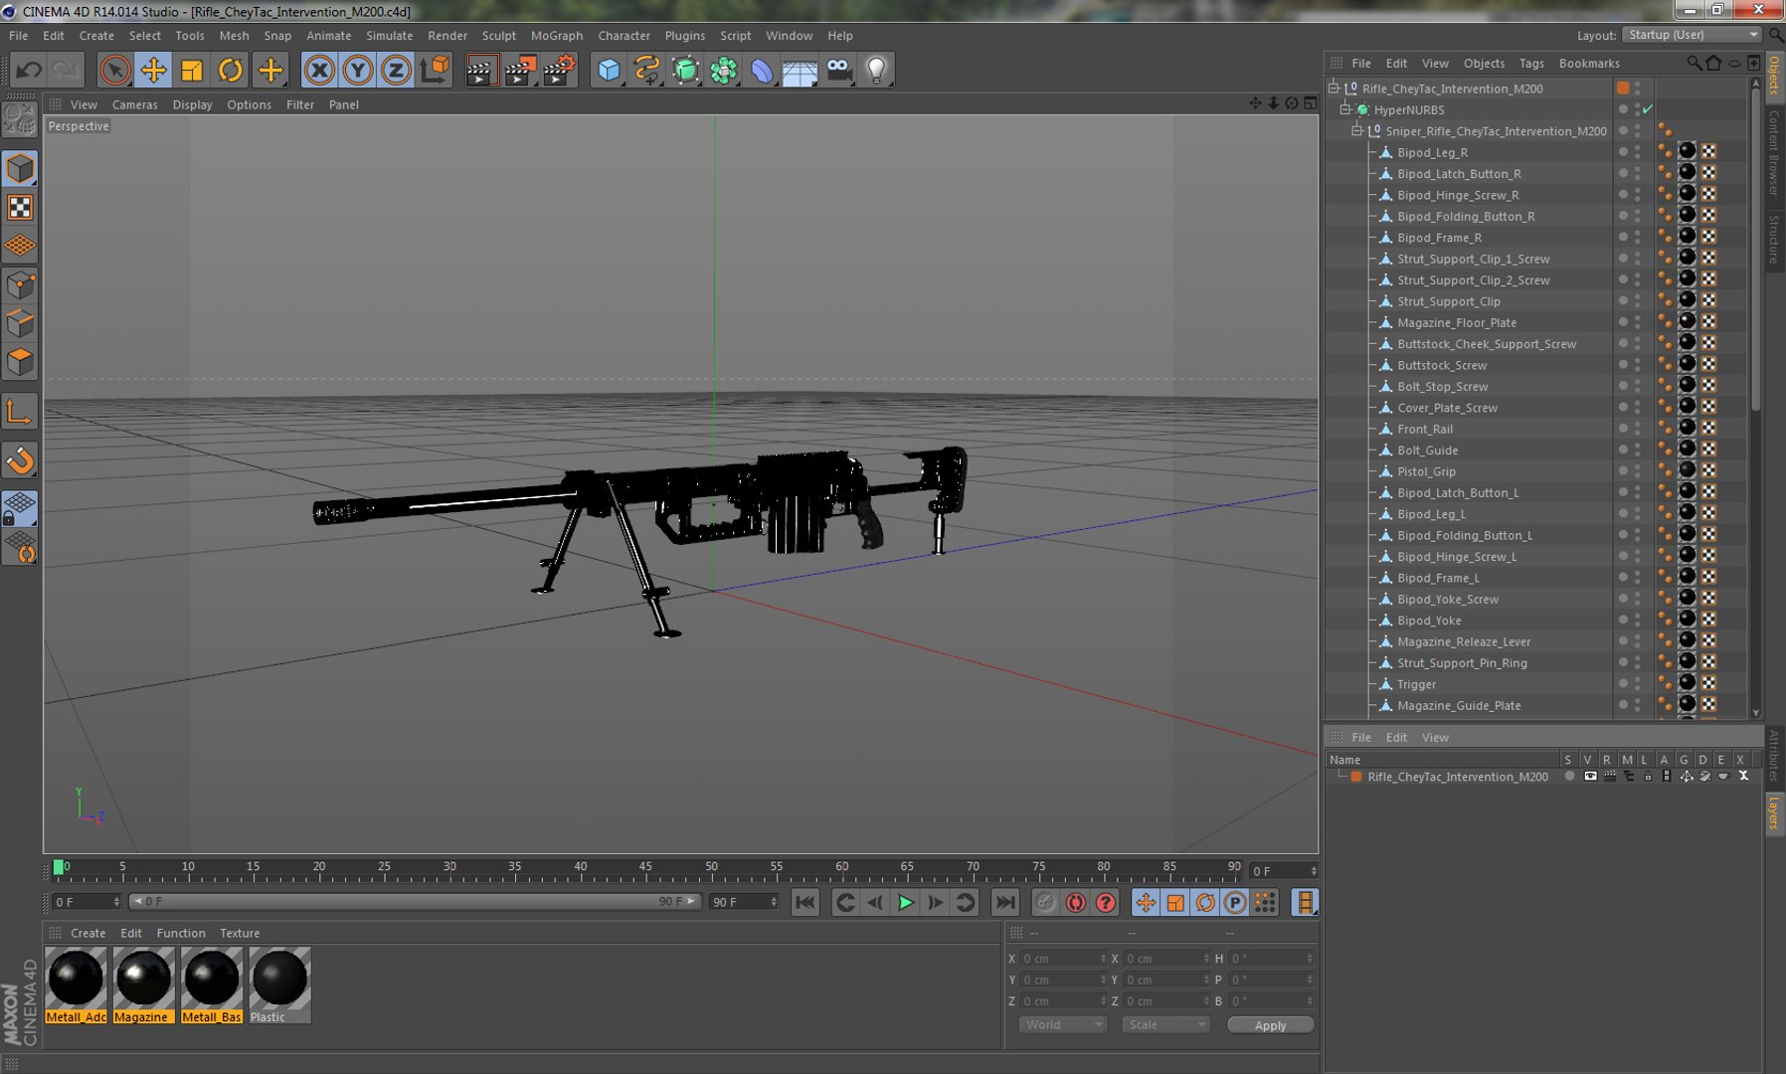Add a Camera object
Viewport: 1786px width, 1074px height.
(839, 70)
